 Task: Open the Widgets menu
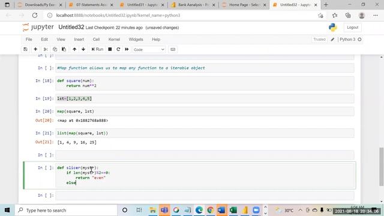(136, 40)
